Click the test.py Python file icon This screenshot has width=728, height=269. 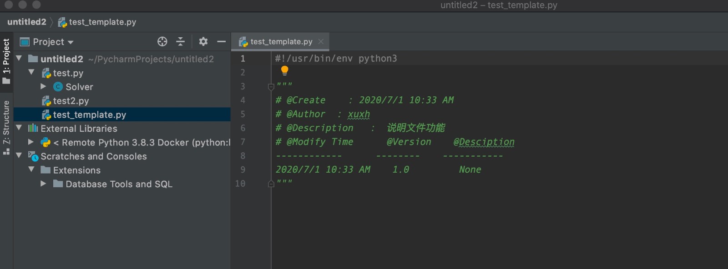pos(46,73)
